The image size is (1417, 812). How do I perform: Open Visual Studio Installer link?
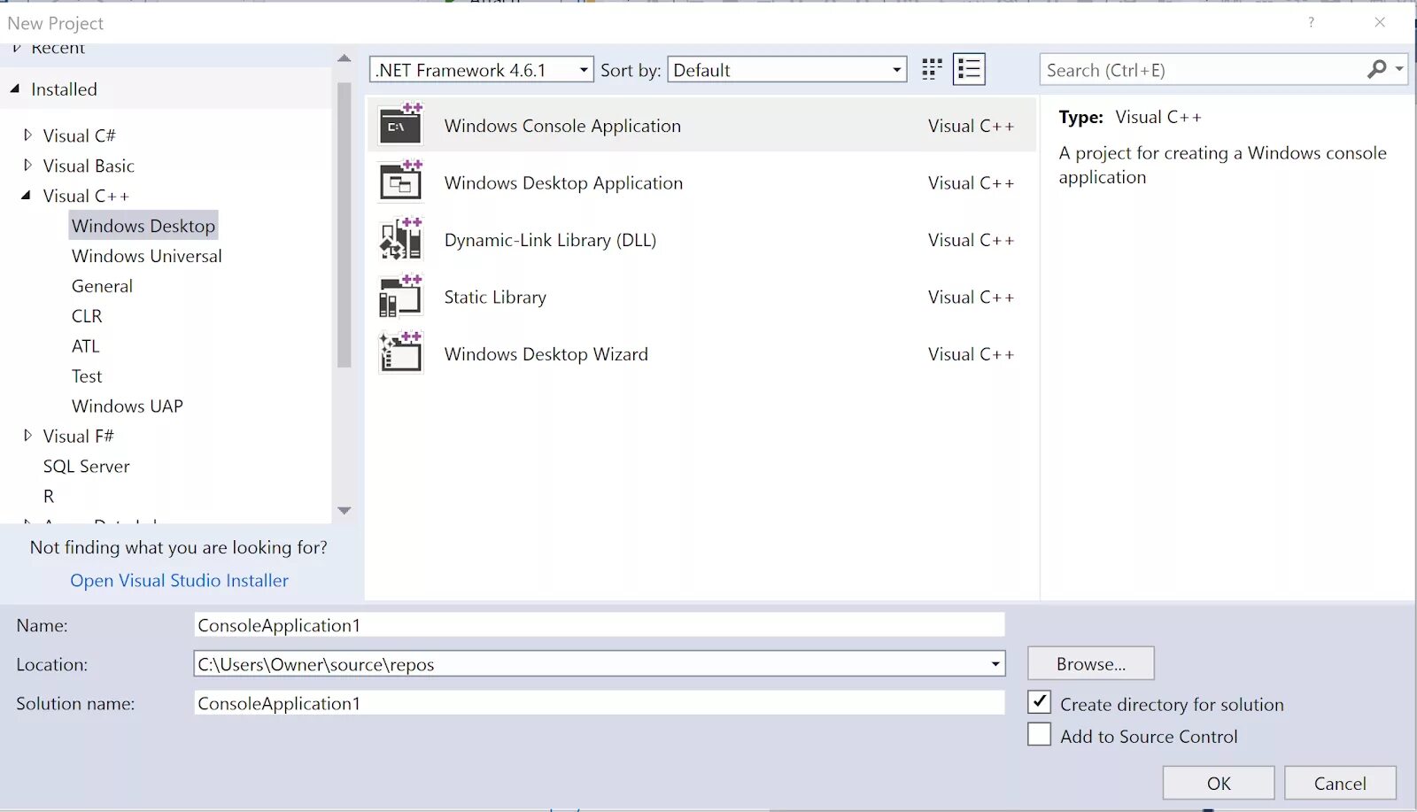179,580
